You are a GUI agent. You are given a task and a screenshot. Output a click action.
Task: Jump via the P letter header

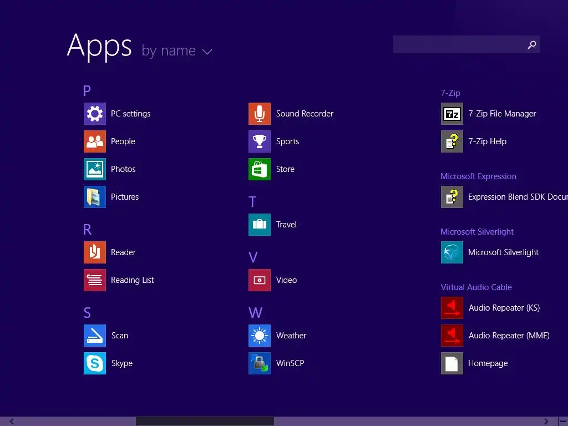tap(87, 90)
